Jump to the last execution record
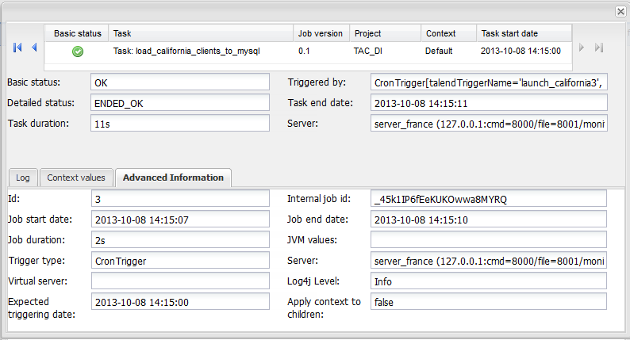Viewport: 630px width, 340px height. (599, 48)
